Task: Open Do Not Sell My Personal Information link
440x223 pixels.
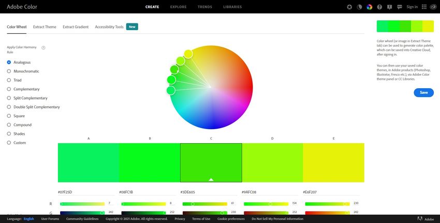Action: pyautogui.click(x=277, y=219)
